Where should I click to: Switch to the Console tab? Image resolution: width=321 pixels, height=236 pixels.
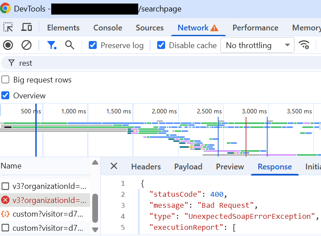(108, 28)
